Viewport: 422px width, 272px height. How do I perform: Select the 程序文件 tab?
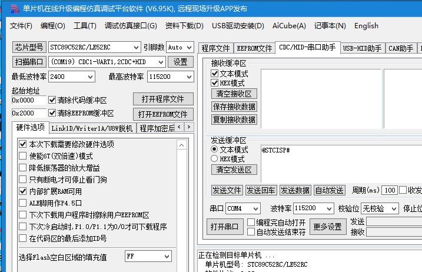coord(216,48)
